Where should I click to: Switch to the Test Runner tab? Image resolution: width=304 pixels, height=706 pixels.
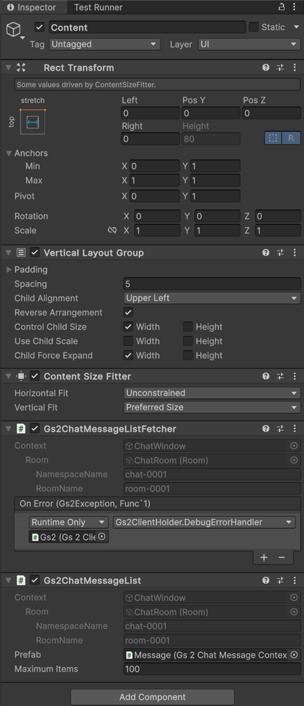(x=98, y=8)
